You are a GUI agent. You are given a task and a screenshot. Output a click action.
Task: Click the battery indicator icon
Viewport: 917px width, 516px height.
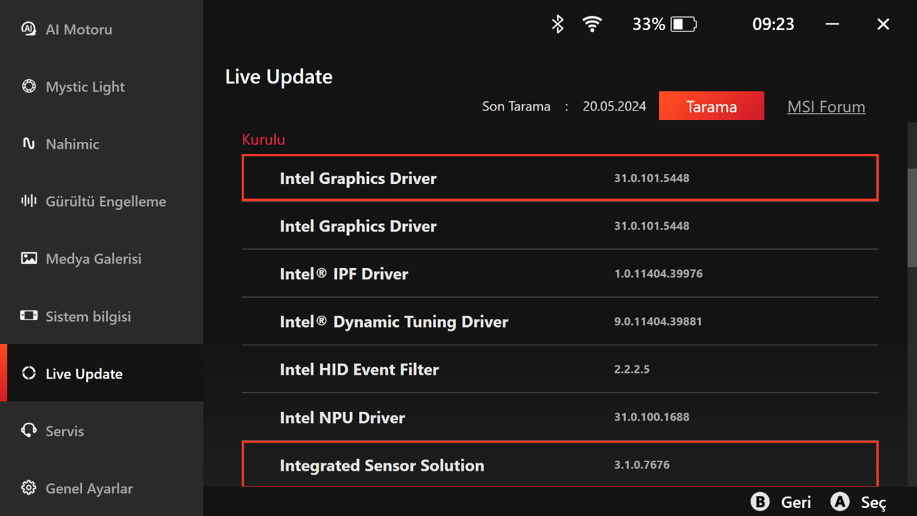(x=683, y=25)
